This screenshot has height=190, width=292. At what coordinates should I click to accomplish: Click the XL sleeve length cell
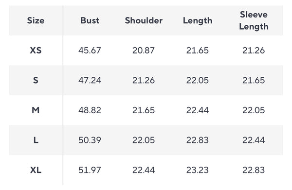pos(254,170)
